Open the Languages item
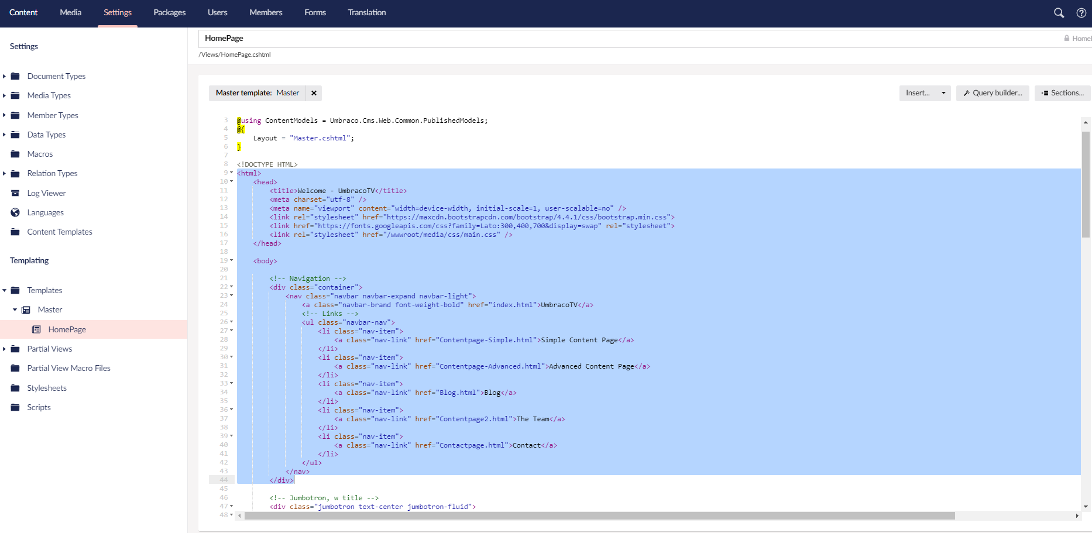Image resolution: width=1092 pixels, height=533 pixels. [46, 212]
